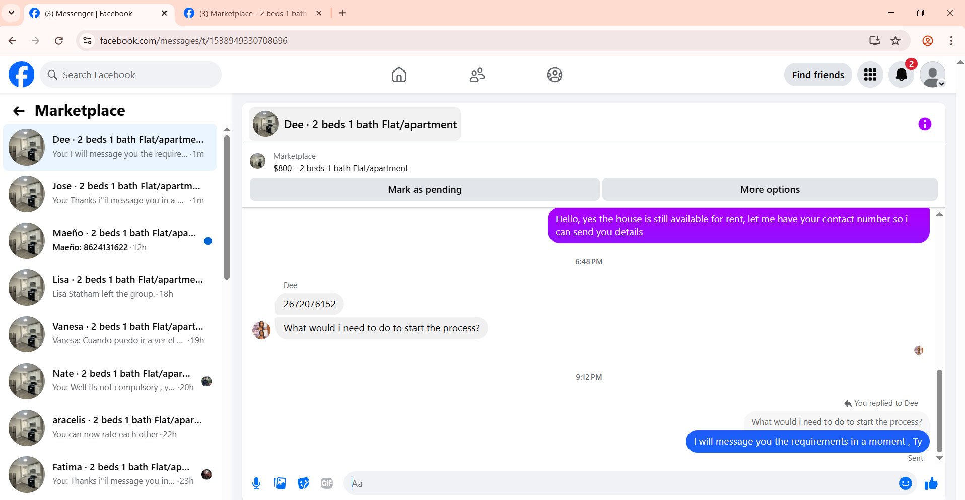Click the conversation list scrollbar

pyautogui.click(x=227, y=206)
